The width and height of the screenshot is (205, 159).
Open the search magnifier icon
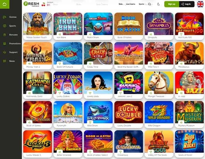[x=150, y=4]
